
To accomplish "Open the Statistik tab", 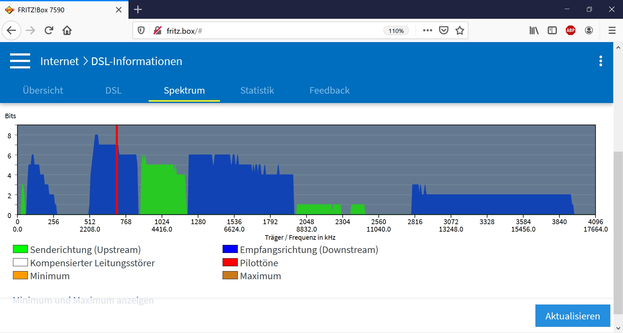I will click(257, 90).
